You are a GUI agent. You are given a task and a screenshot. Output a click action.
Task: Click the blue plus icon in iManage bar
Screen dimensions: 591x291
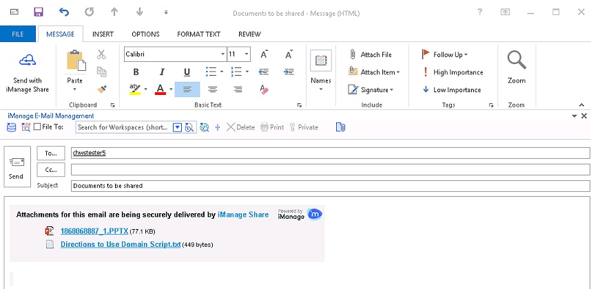pyautogui.click(x=218, y=127)
